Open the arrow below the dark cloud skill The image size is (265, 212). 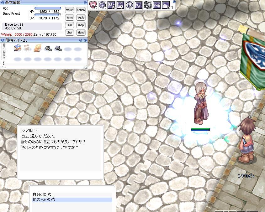(x=147, y=10)
